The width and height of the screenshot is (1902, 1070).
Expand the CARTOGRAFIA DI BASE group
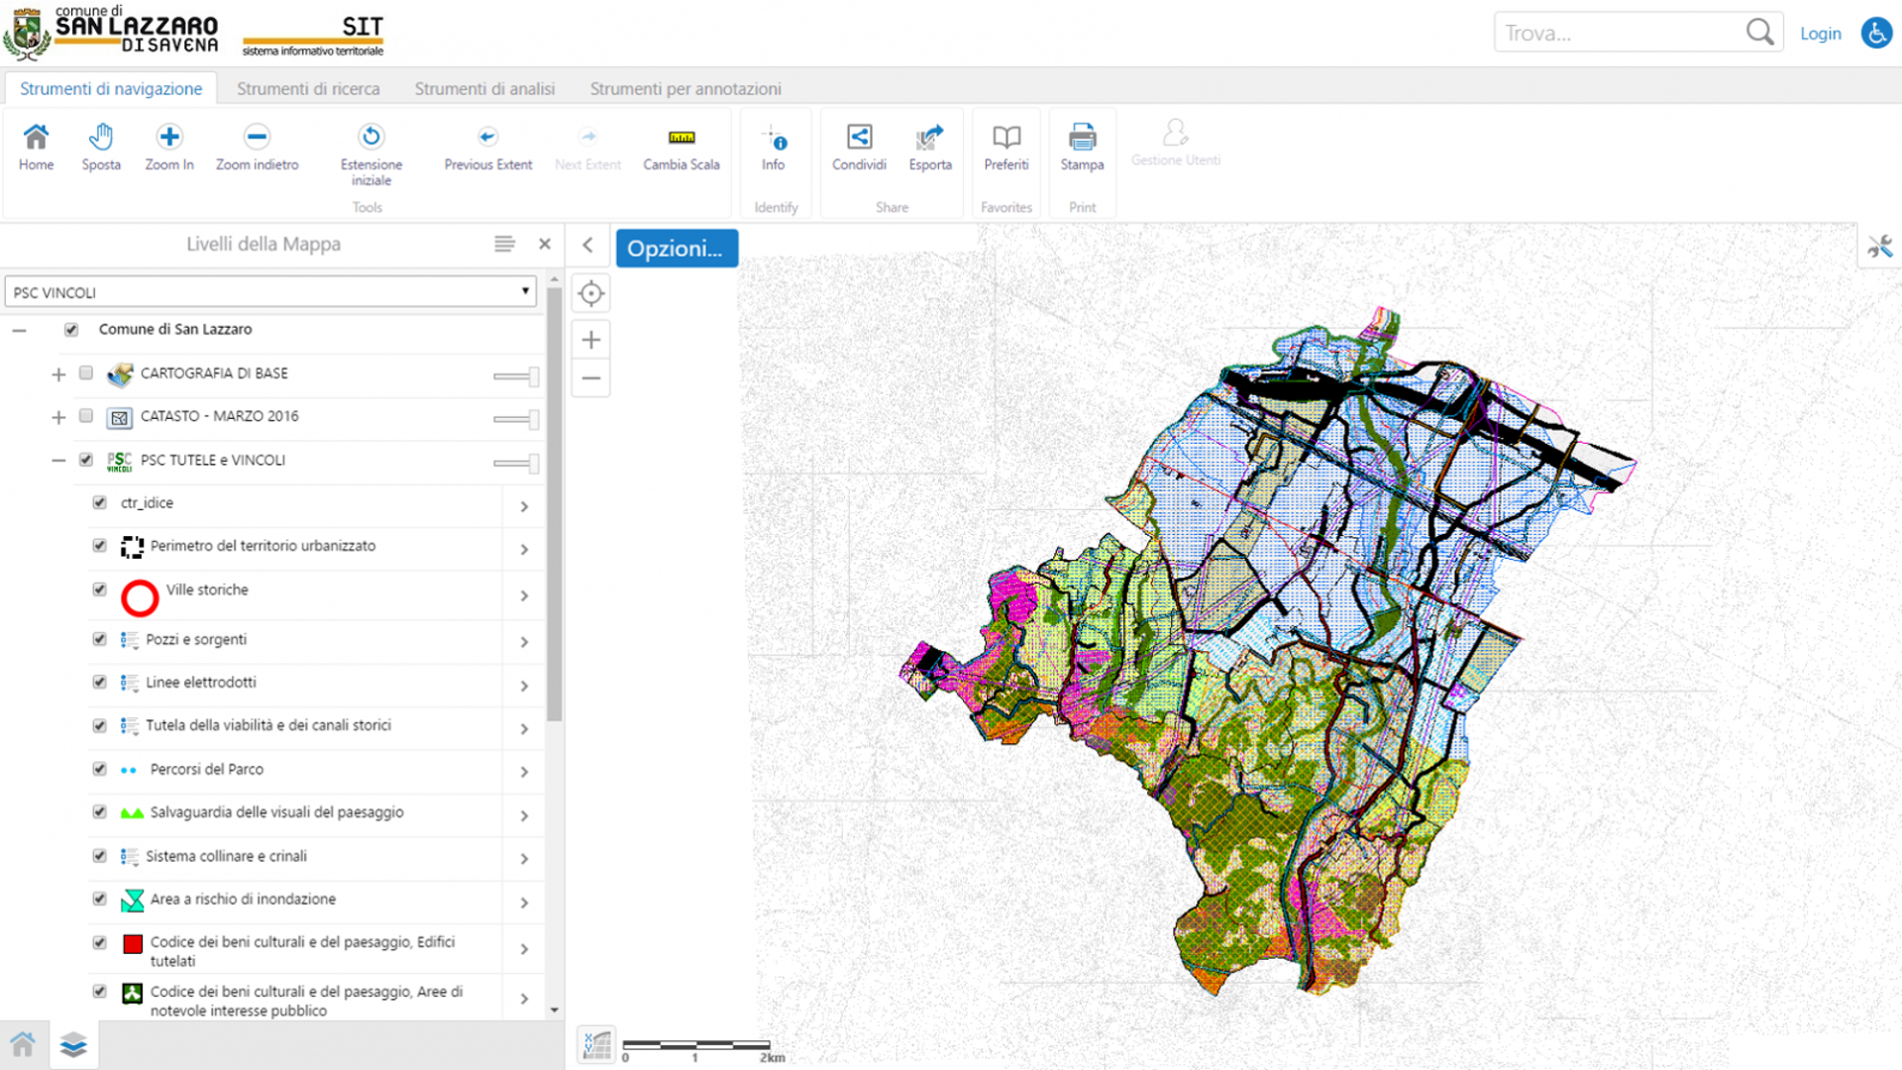click(x=58, y=374)
